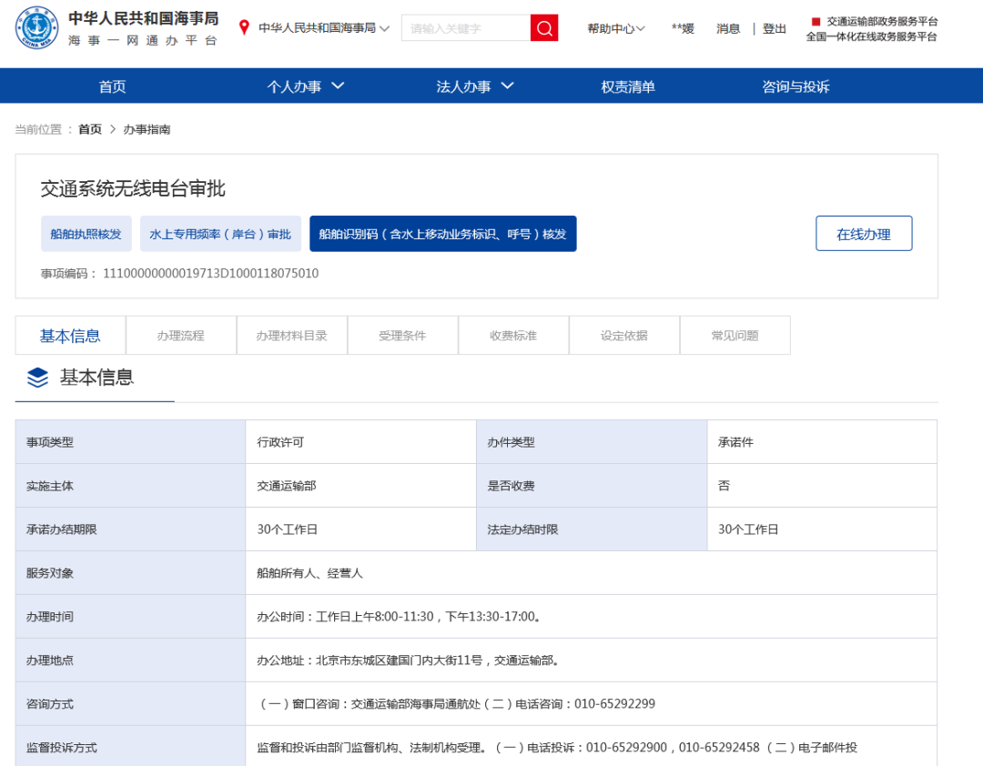
Task: Switch to the 办理流程 tab
Action: click(x=180, y=336)
